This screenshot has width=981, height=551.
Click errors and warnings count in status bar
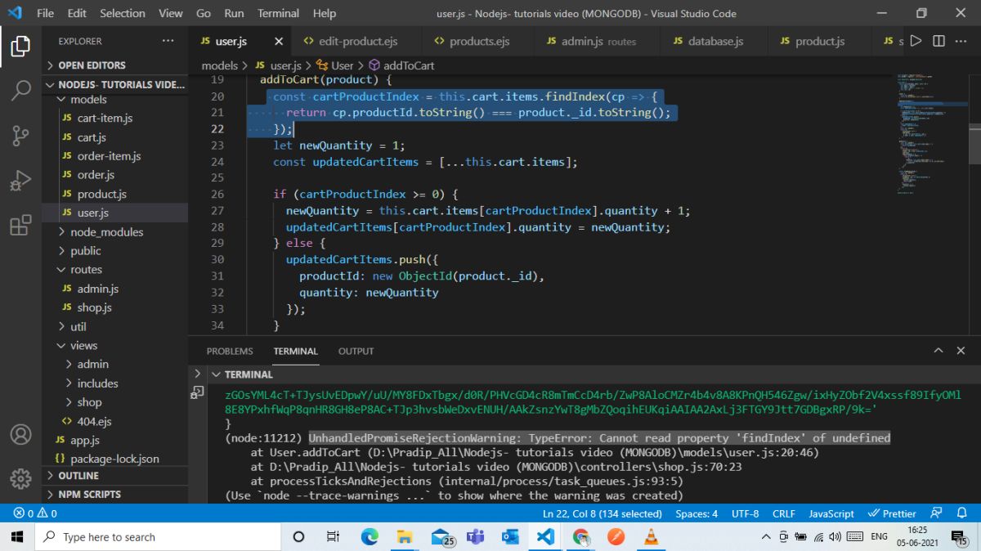coord(35,513)
